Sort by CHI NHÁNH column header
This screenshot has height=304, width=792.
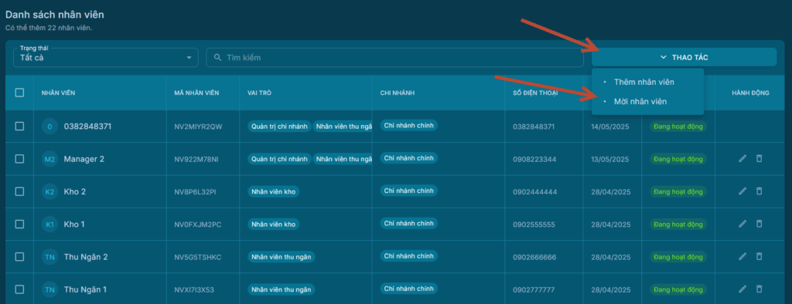(398, 93)
